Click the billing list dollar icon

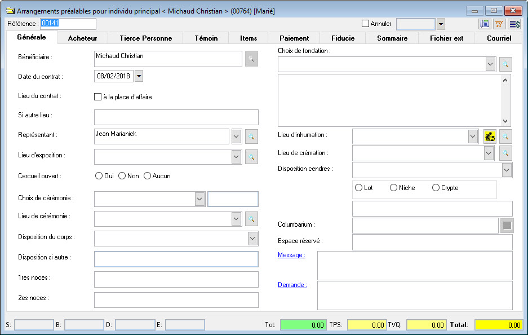coord(514,24)
